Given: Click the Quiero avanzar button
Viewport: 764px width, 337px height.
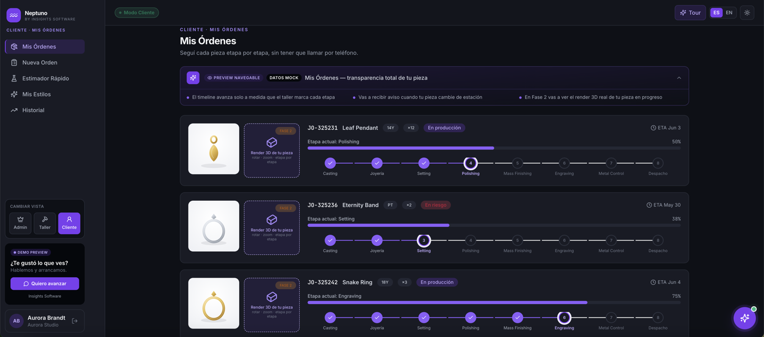Looking at the screenshot, I should click(x=45, y=283).
